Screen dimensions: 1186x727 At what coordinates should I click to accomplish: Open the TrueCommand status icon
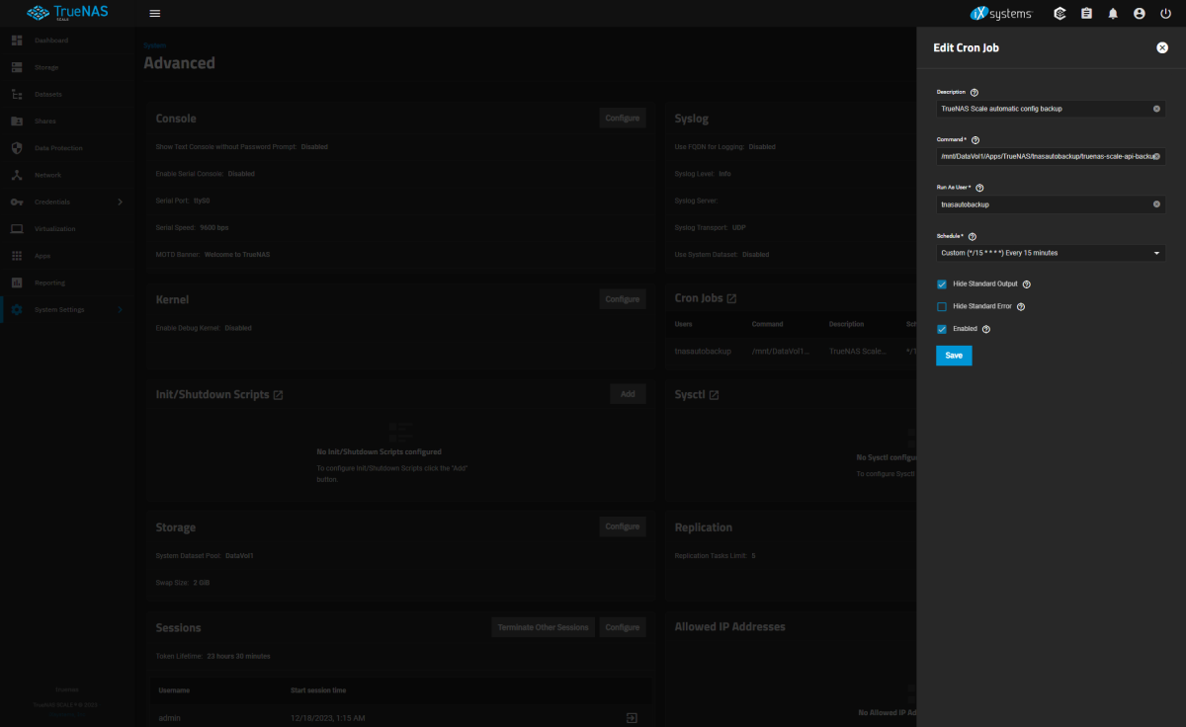[x=1059, y=14]
